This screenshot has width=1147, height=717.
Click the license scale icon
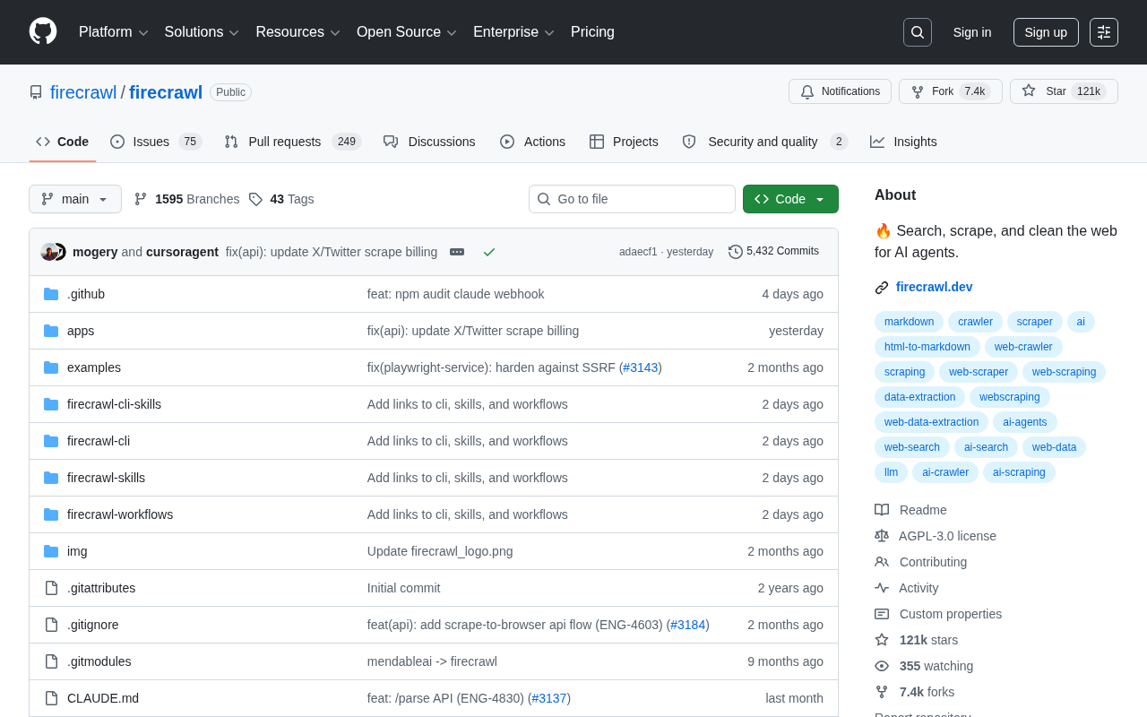882,536
